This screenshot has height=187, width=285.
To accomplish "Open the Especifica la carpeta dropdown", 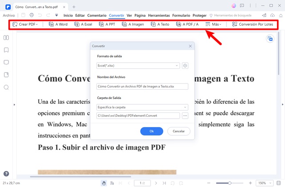I will pyautogui.click(x=142, y=107).
